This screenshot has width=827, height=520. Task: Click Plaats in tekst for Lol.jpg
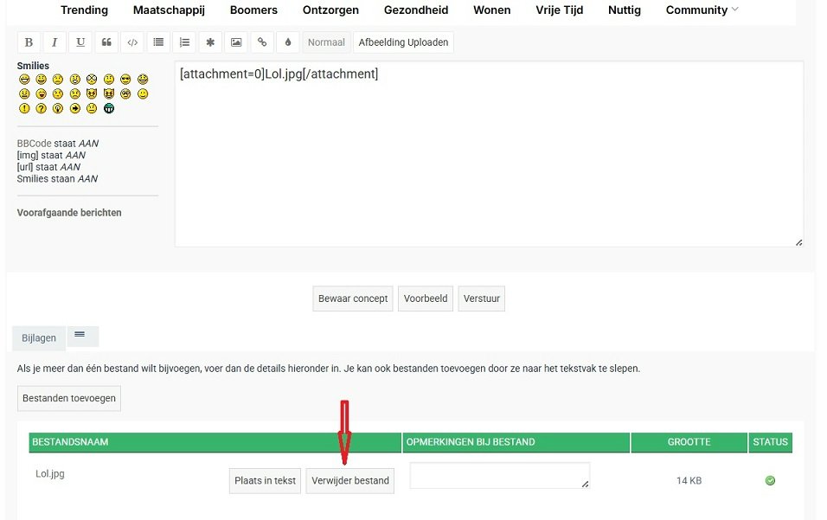click(x=266, y=481)
